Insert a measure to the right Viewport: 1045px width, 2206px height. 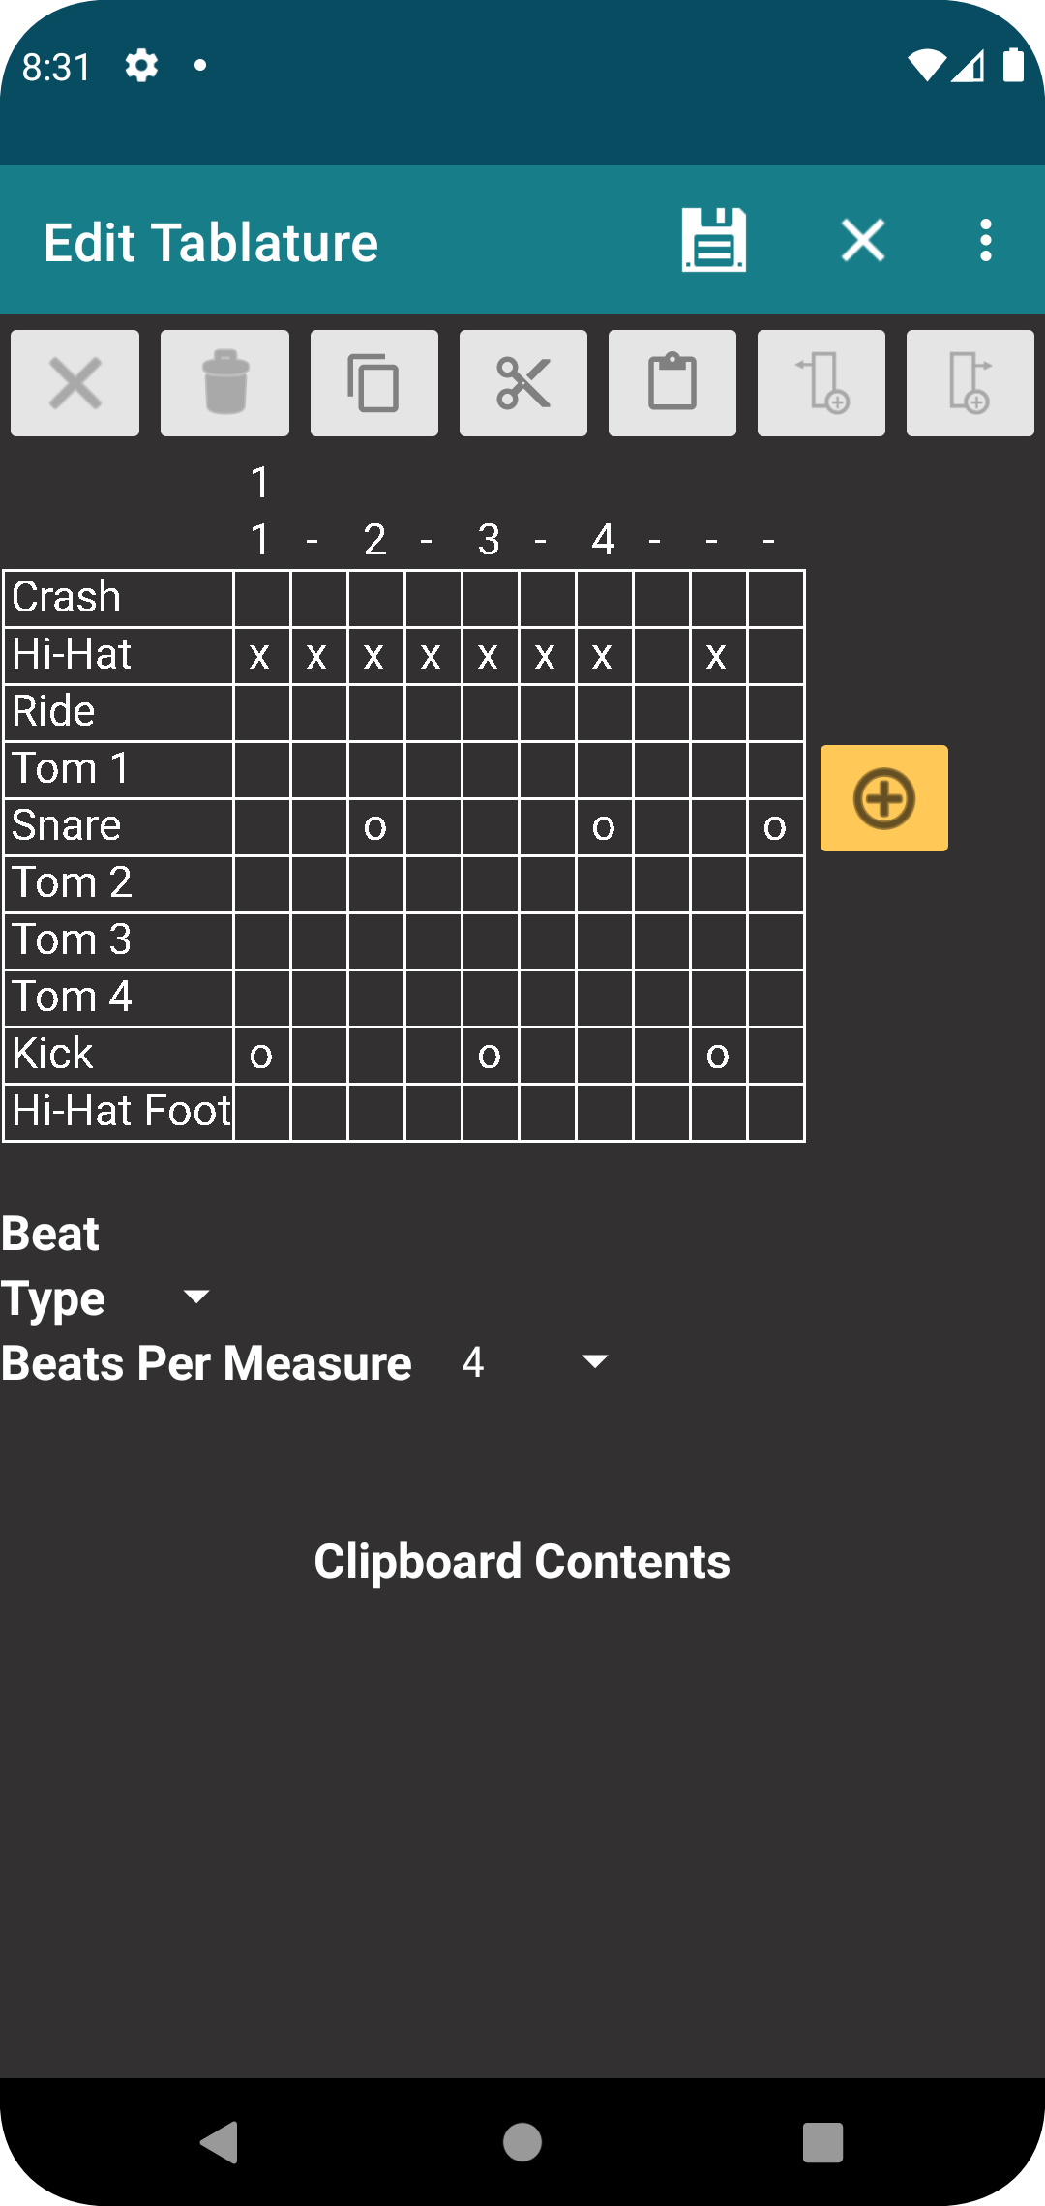point(970,382)
